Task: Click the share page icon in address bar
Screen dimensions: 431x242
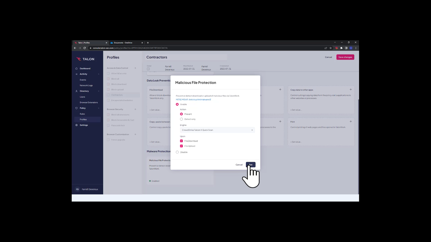Action: click(326, 48)
